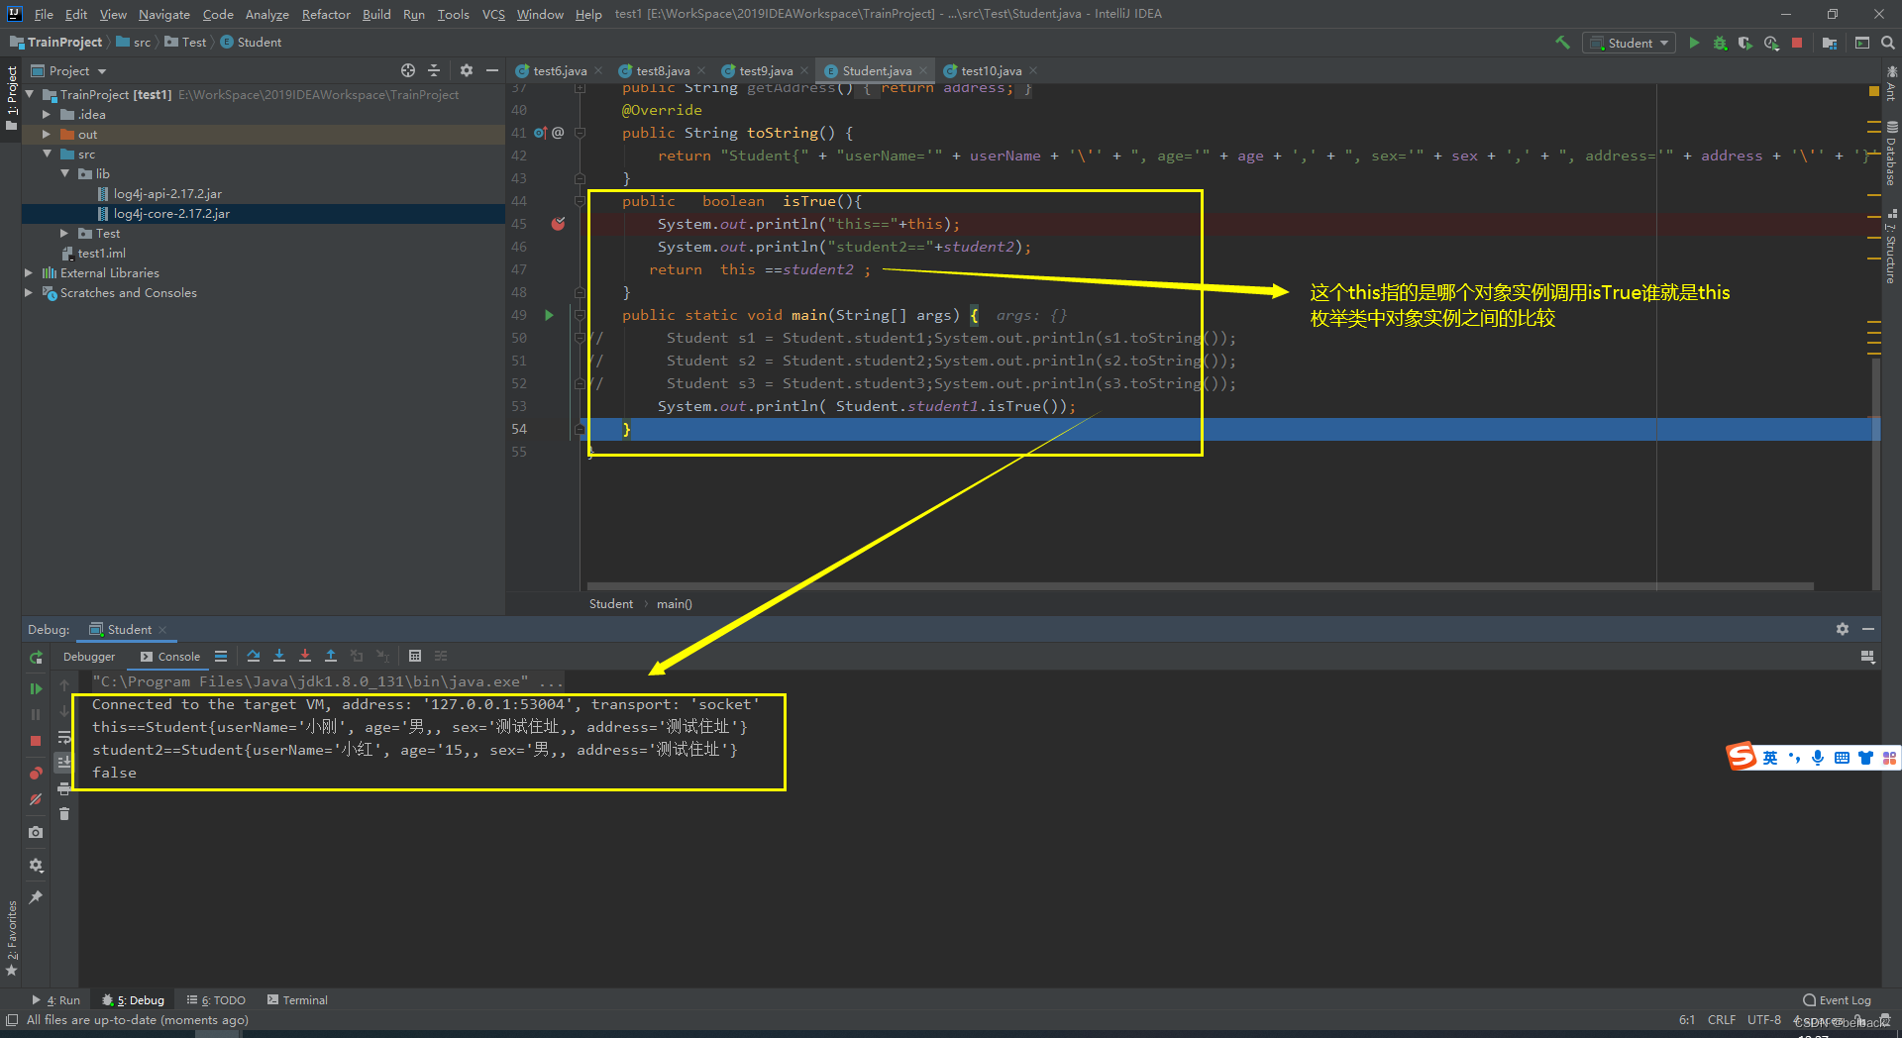Force step into with red arrow
Screen dimensions: 1902x1038
click(x=305, y=656)
